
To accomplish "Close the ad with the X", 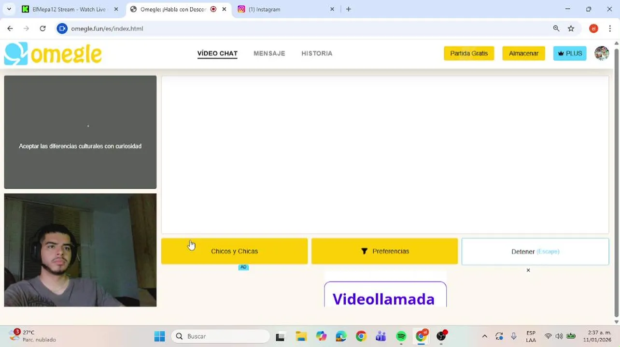I will [x=528, y=270].
